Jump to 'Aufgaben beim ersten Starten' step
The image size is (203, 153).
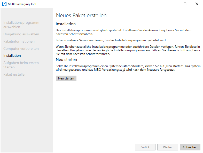pos(21,65)
